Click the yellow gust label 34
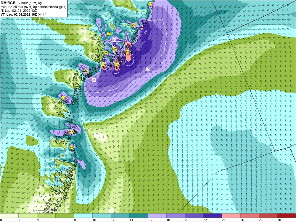 click(x=115, y=49)
